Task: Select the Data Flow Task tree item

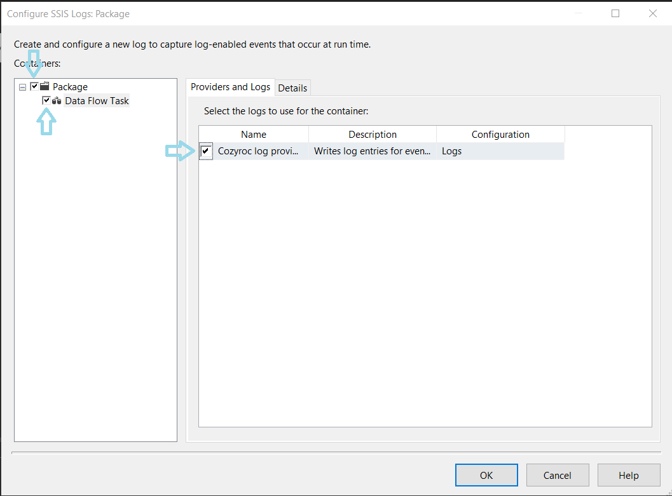Action: 97,101
